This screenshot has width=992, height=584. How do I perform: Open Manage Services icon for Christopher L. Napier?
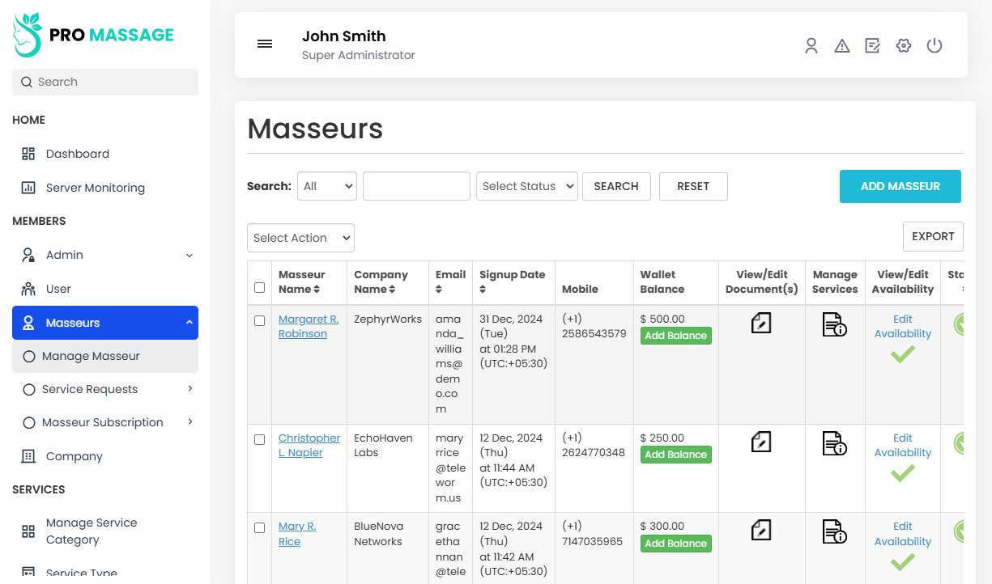point(834,443)
